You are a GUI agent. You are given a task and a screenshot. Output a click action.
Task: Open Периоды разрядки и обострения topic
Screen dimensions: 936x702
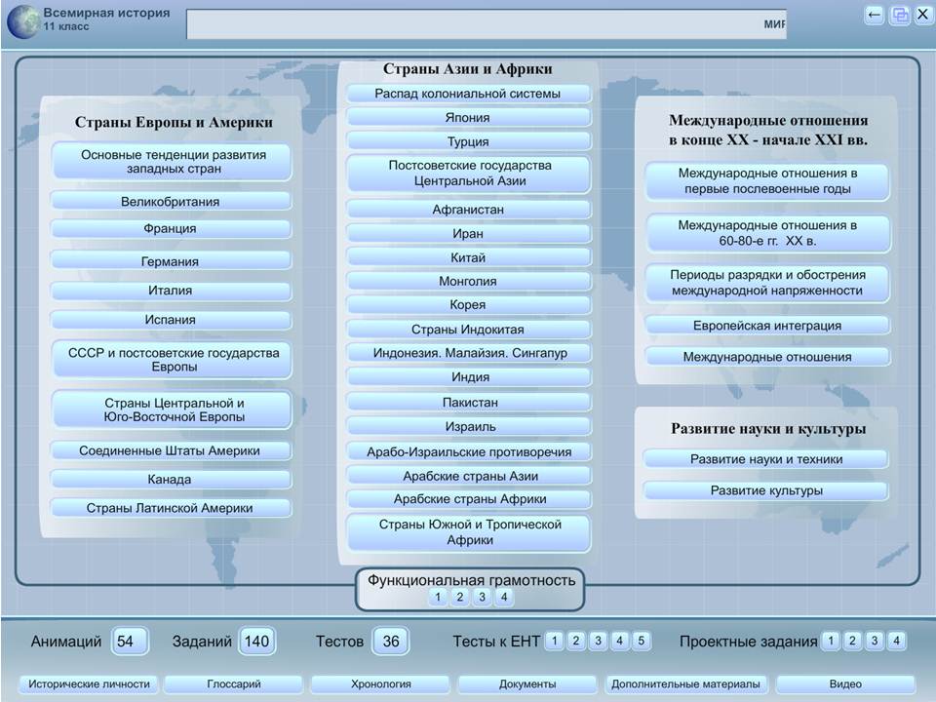[767, 283]
